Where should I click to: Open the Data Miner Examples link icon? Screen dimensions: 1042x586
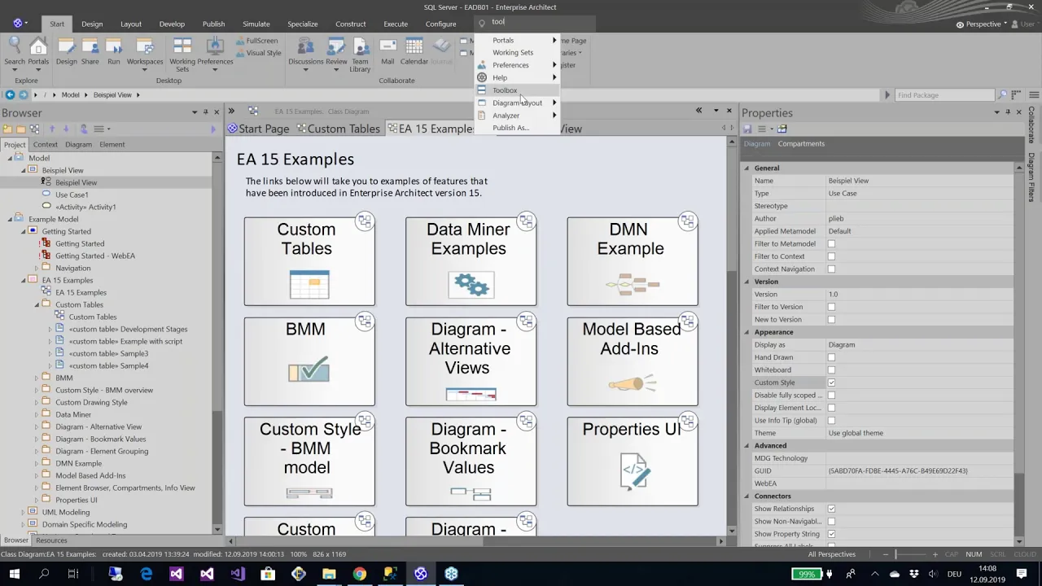click(526, 221)
